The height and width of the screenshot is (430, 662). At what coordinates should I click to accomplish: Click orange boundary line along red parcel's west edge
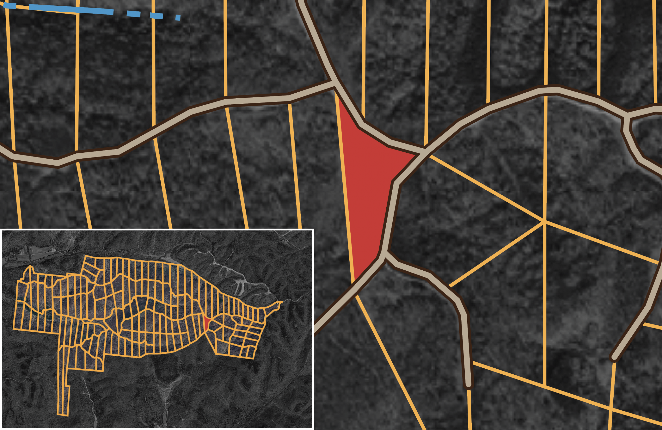(345, 187)
